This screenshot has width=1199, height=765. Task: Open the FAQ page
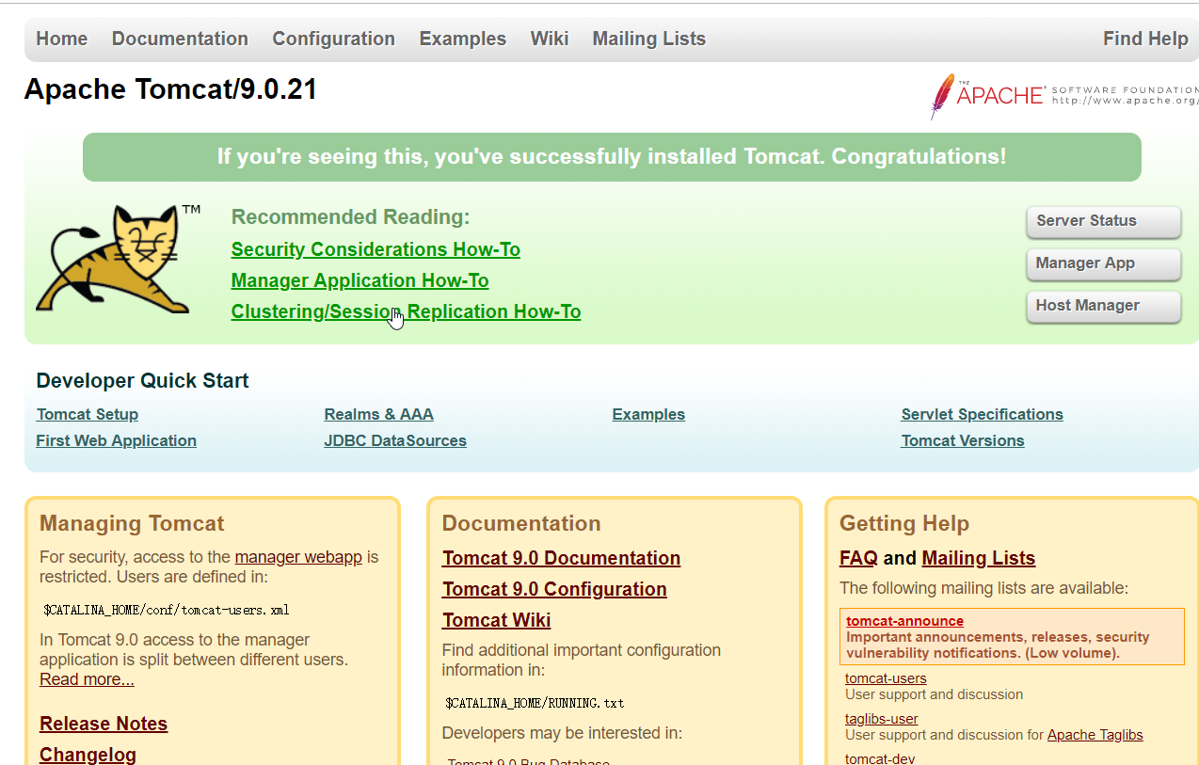(x=857, y=557)
